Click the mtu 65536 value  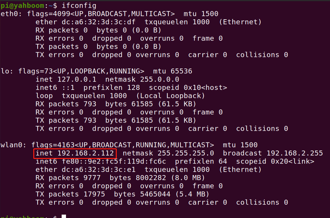(x=172, y=71)
